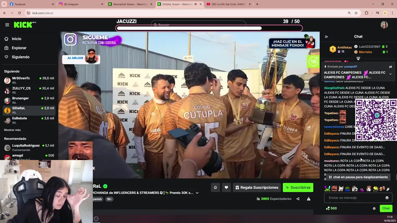The height and width of the screenshot is (223, 397).
Task: Insert the anime girl emote
Action: [368, 189]
